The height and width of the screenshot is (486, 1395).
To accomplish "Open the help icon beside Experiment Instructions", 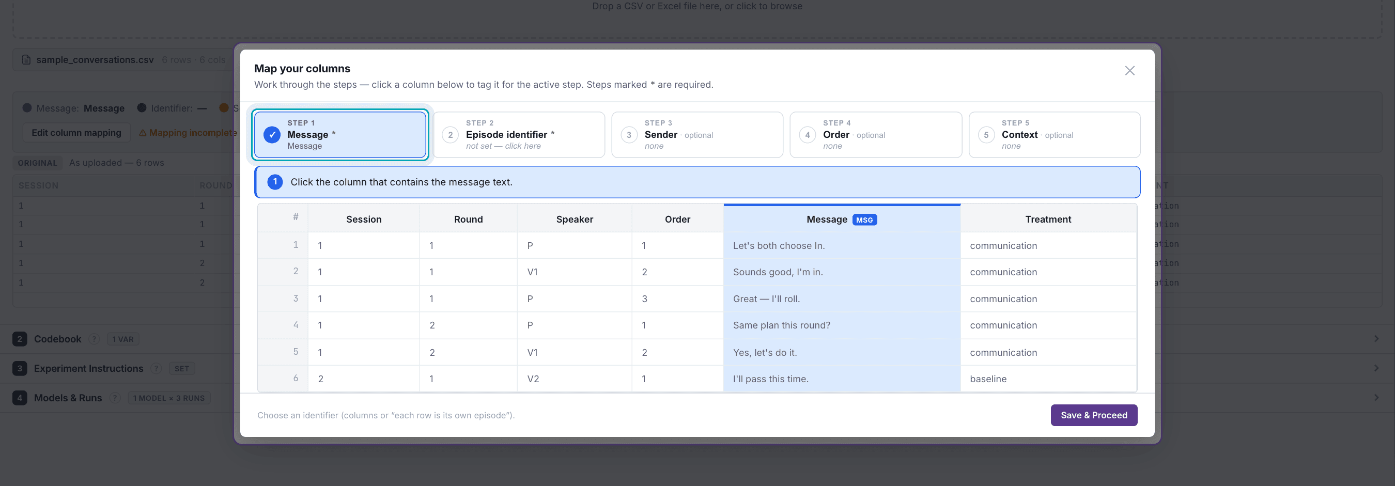I will click(x=157, y=369).
